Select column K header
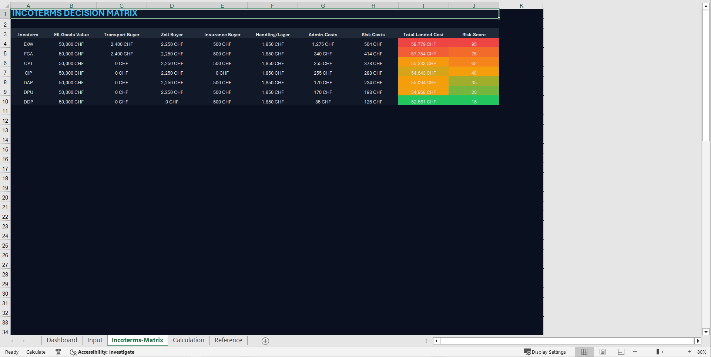 521,6
